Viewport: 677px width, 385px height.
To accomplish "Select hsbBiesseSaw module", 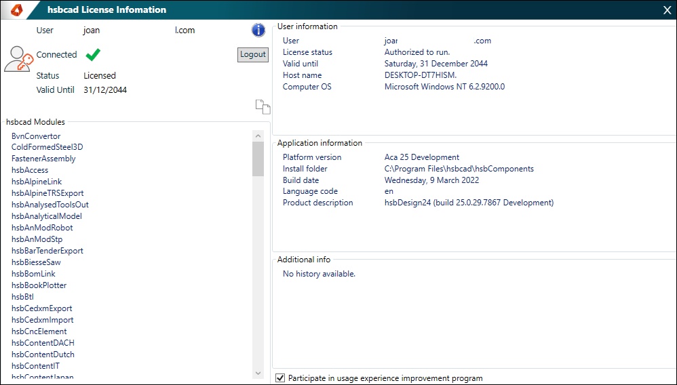I will click(x=36, y=262).
